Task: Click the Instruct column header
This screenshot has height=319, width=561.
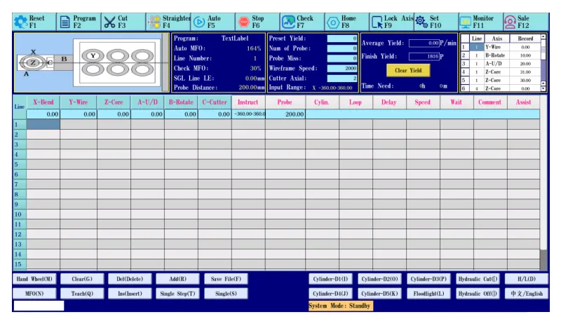Action: point(248,102)
